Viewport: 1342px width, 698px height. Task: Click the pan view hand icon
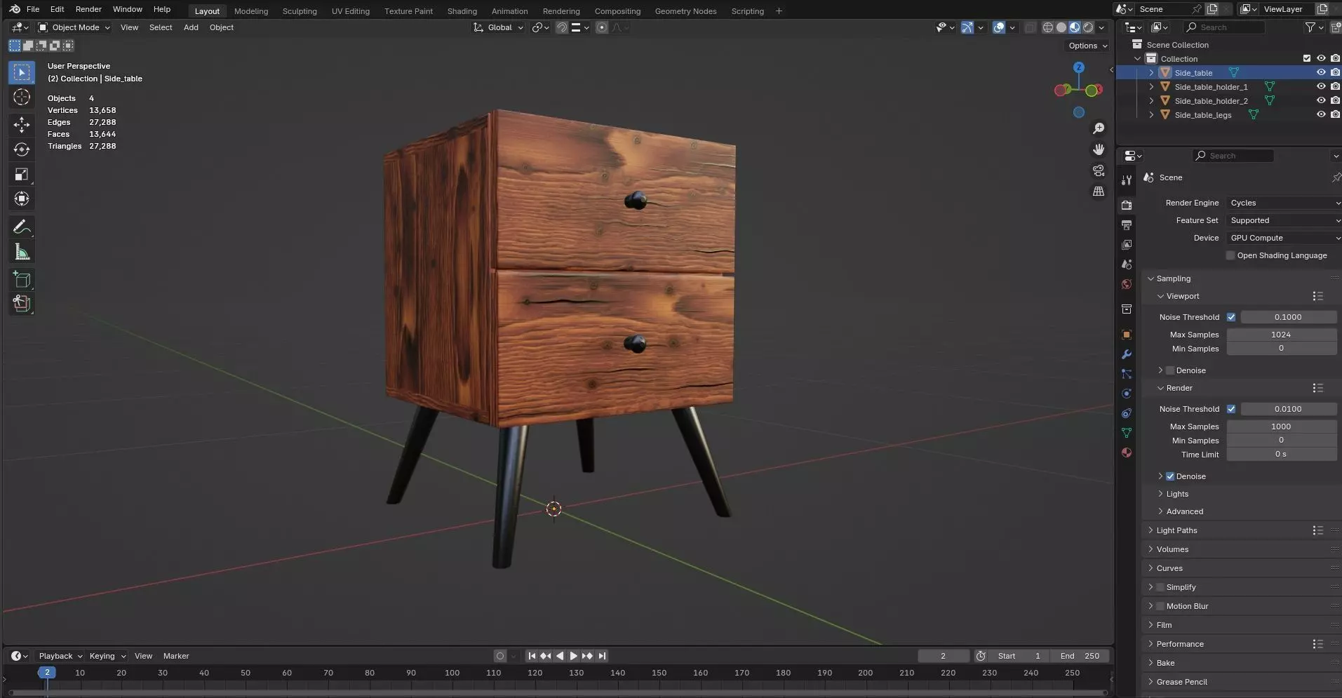coord(1099,149)
